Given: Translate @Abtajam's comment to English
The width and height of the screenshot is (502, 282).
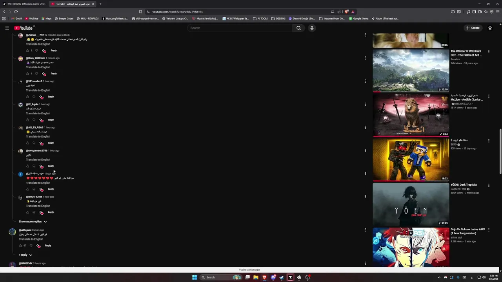Looking at the screenshot, I should (x=31, y=239).
